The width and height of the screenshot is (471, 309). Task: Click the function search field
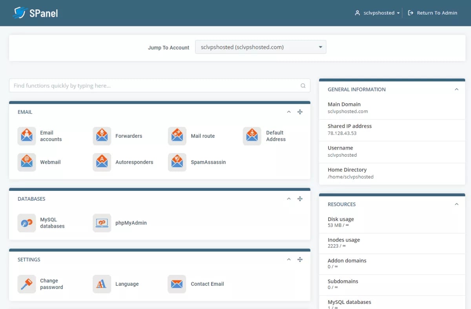click(157, 85)
